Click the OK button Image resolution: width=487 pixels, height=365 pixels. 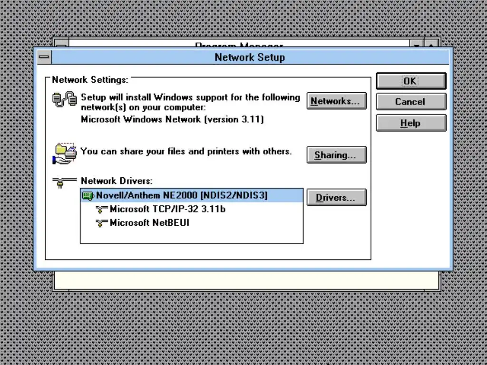pyautogui.click(x=411, y=81)
